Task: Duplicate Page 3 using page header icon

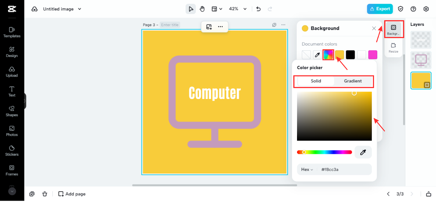Action: (274, 25)
